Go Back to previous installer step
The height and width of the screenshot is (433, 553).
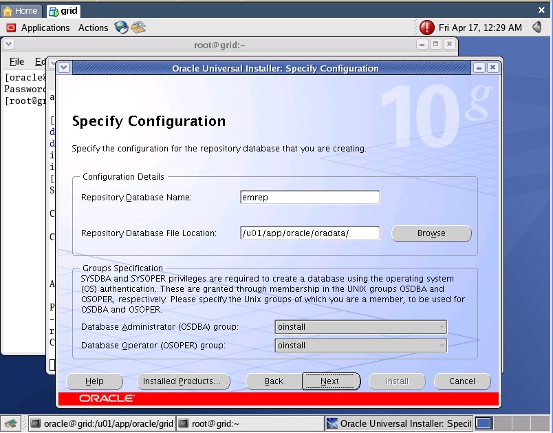274,381
